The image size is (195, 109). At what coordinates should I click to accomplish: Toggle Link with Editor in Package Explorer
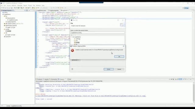[x=27, y=11]
